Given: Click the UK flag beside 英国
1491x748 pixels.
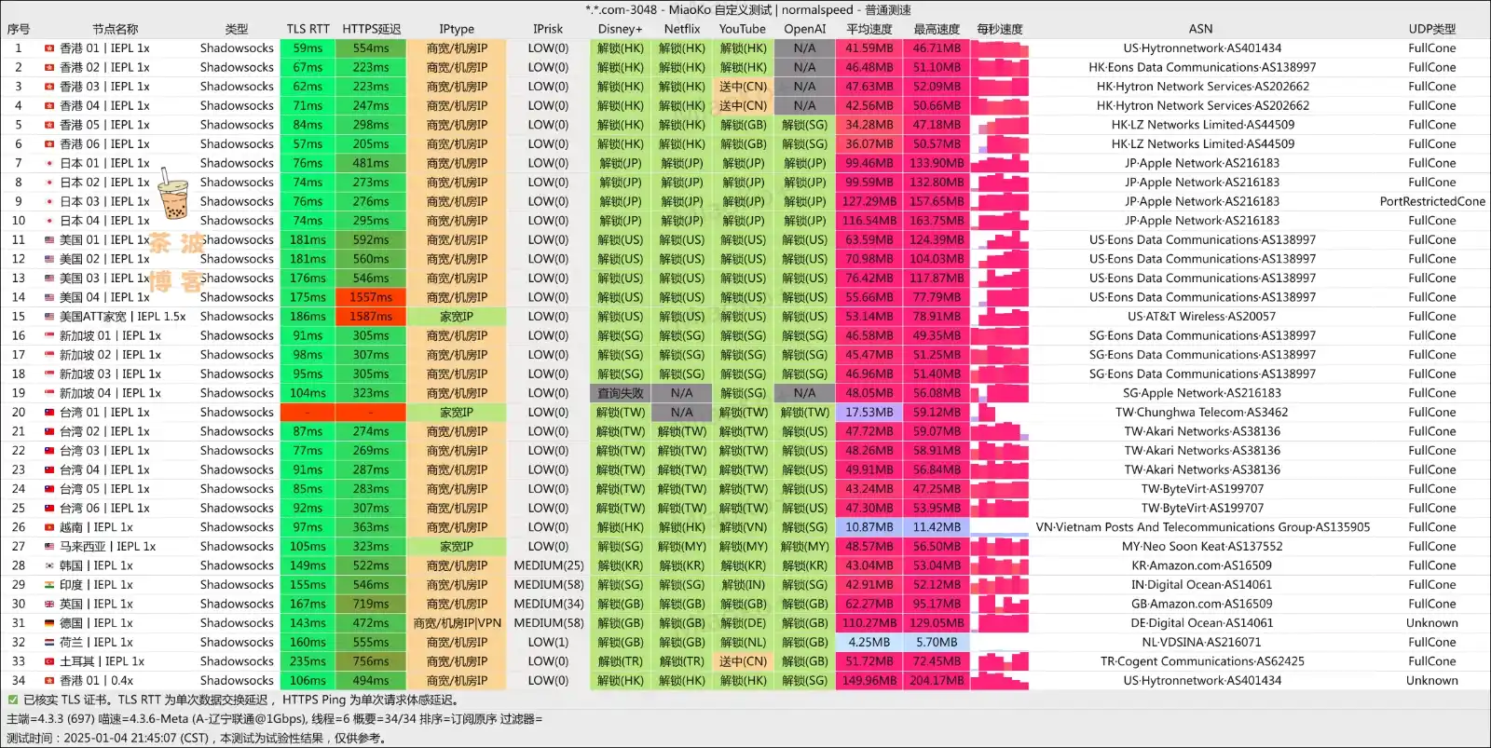Looking at the screenshot, I should coord(49,604).
